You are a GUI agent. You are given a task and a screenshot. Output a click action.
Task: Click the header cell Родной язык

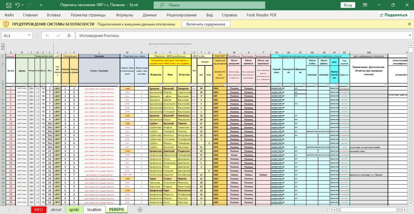(277, 70)
